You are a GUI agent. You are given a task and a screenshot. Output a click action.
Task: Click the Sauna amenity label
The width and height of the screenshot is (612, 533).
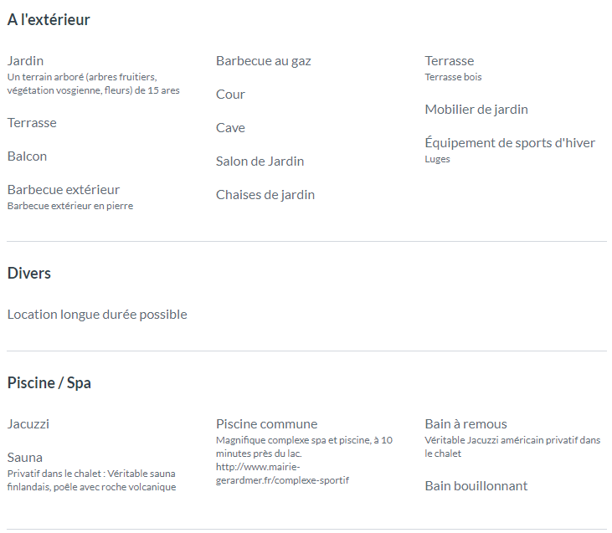(x=24, y=458)
